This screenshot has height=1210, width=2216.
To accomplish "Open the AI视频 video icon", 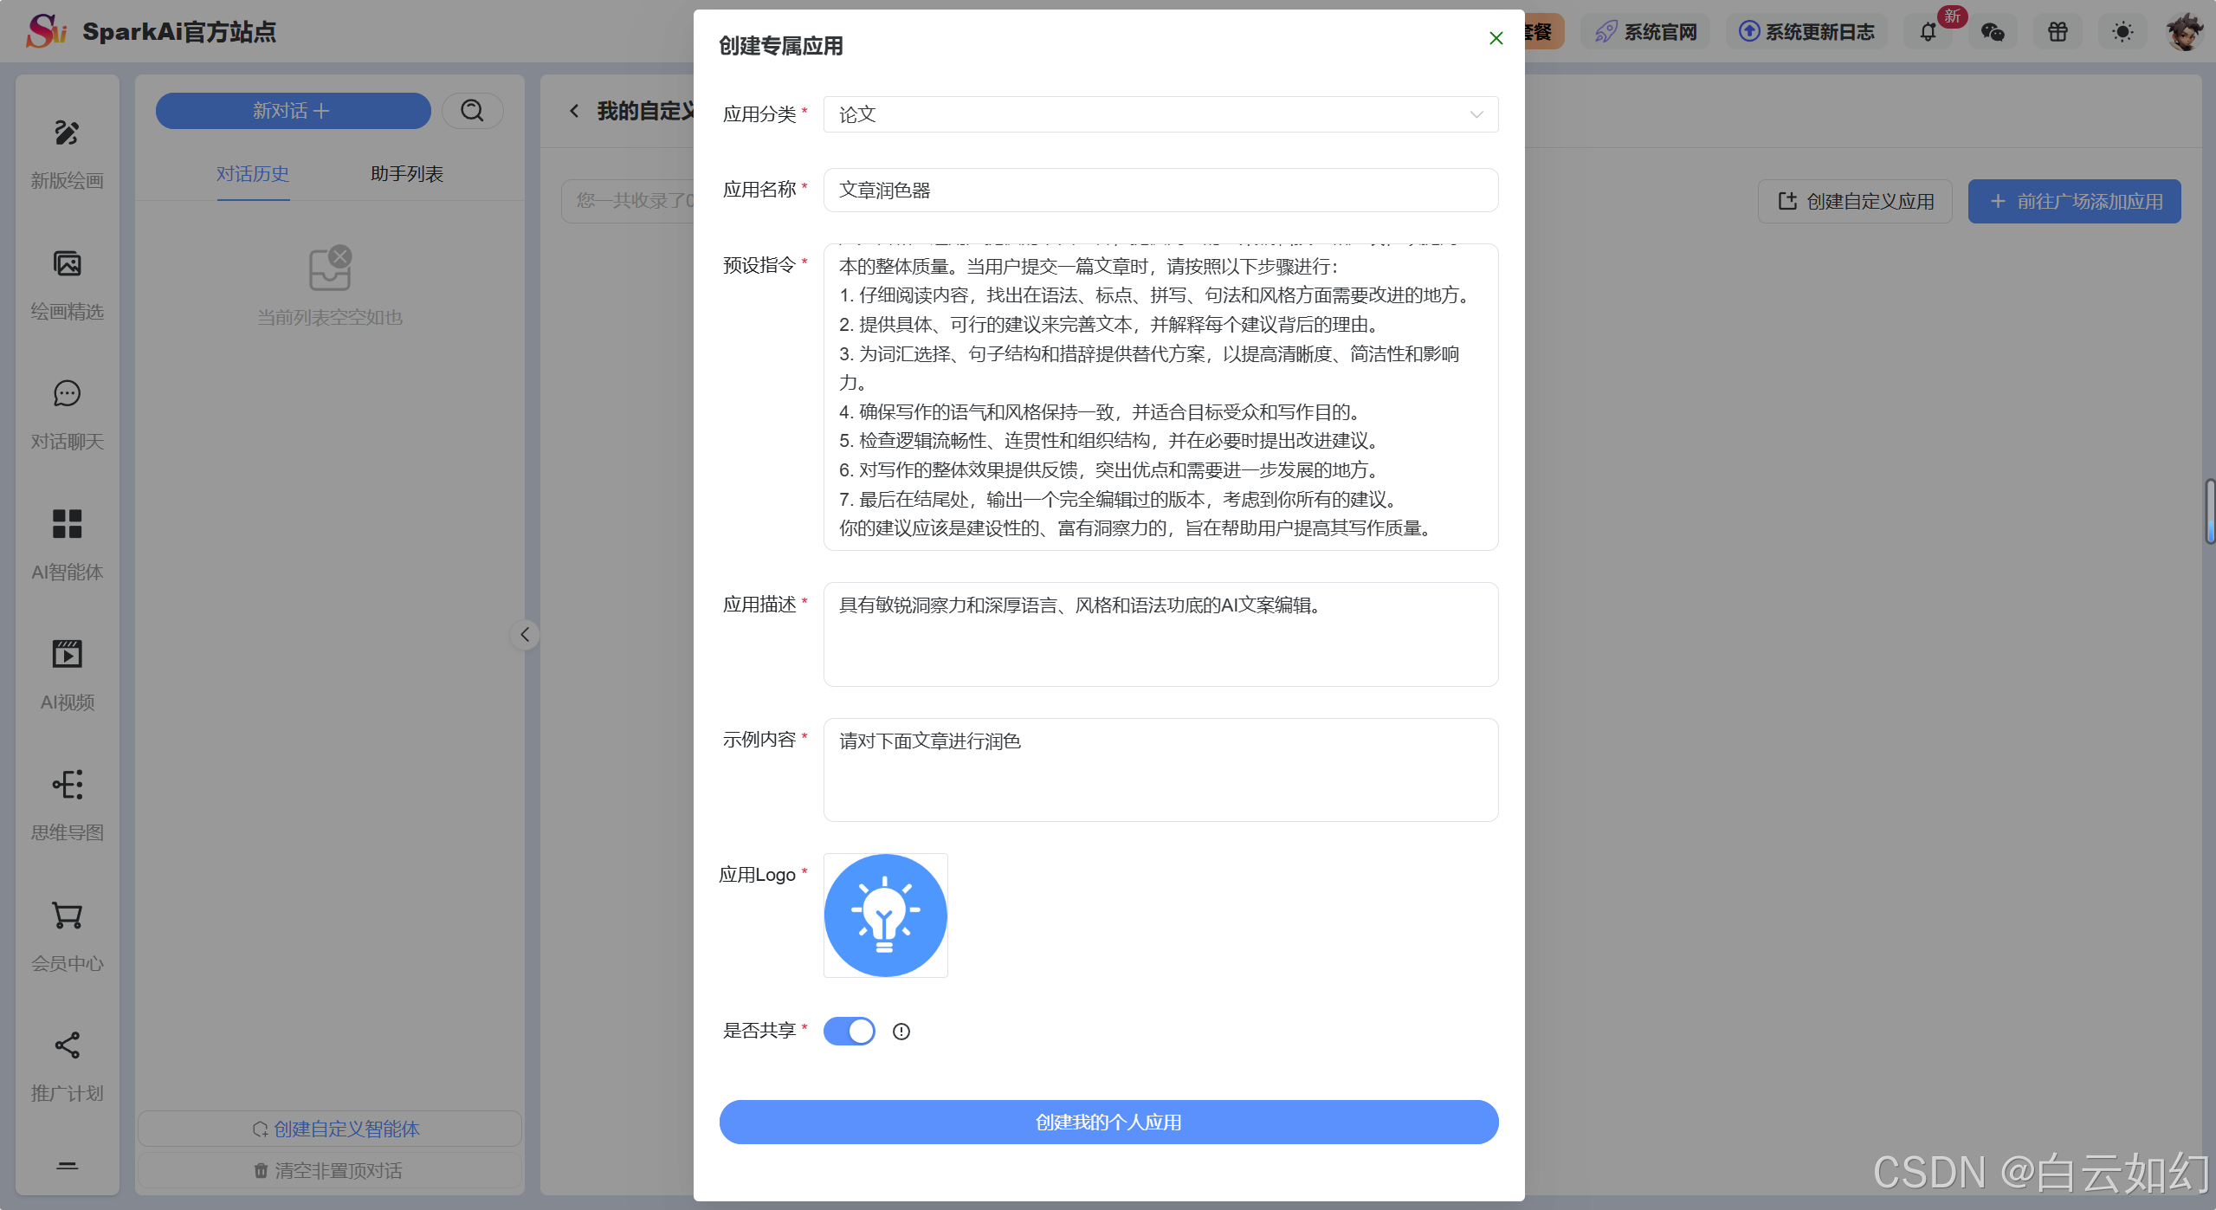I will pyautogui.click(x=67, y=654).
